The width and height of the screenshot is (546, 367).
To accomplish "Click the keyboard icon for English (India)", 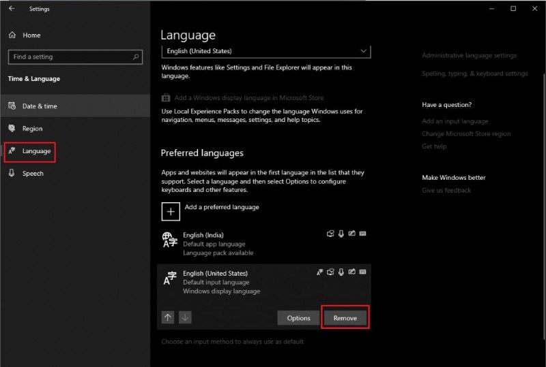I will [x=362, y=234].
